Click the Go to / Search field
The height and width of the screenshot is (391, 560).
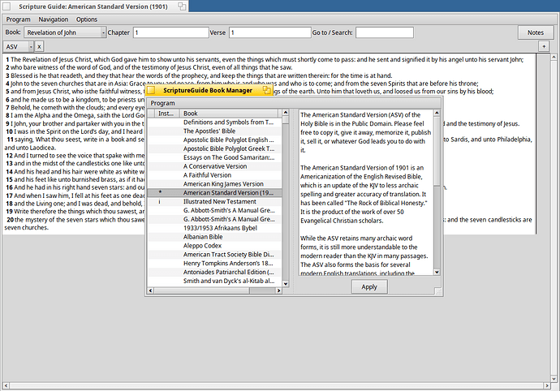pyautogui.click(x=384, y=32)
